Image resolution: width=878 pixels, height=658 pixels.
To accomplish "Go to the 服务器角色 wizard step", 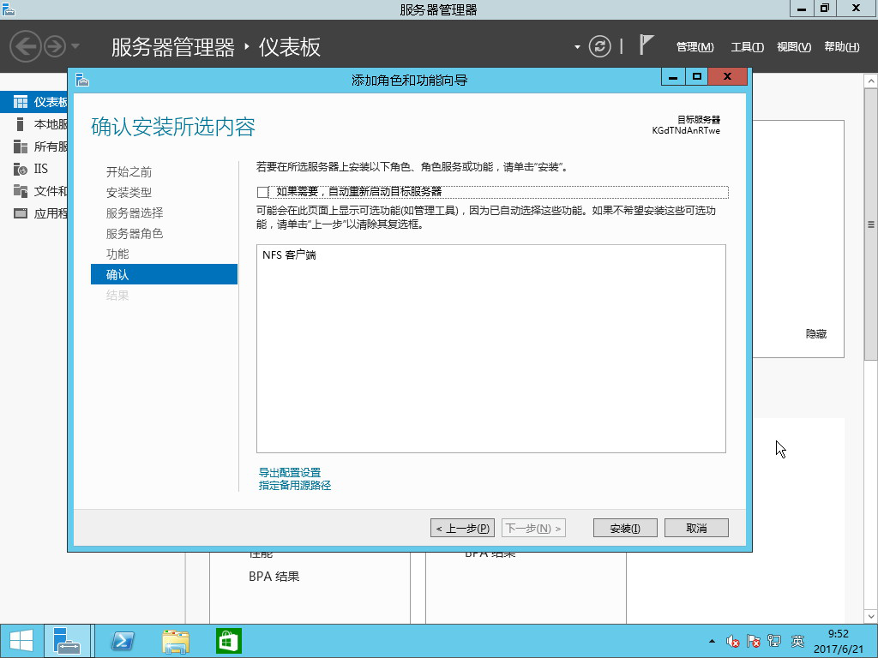I will tap(135, 234).
